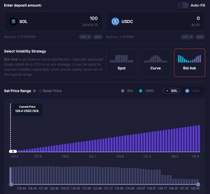Screen dimensions: 210x194
Task: Switch price display to SOL
Action: [171, 91]
